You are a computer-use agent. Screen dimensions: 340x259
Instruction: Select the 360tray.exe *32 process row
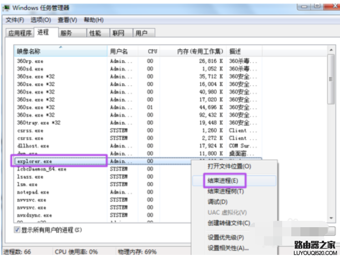[x=138, y=123]
